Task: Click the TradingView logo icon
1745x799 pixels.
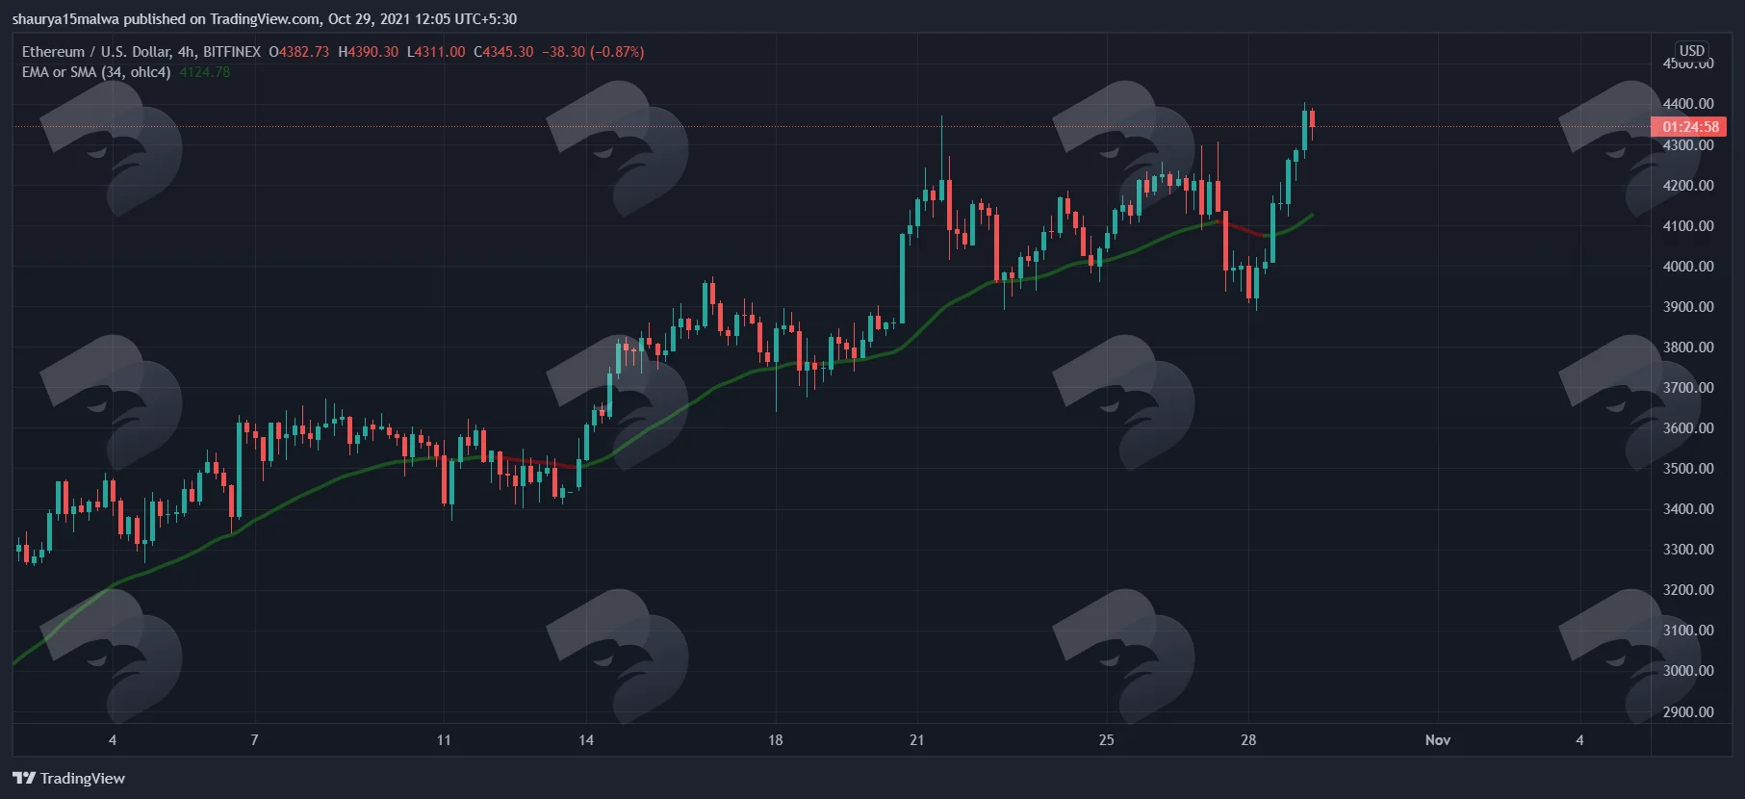Action: pyautogui.click(x=24, y=778)
